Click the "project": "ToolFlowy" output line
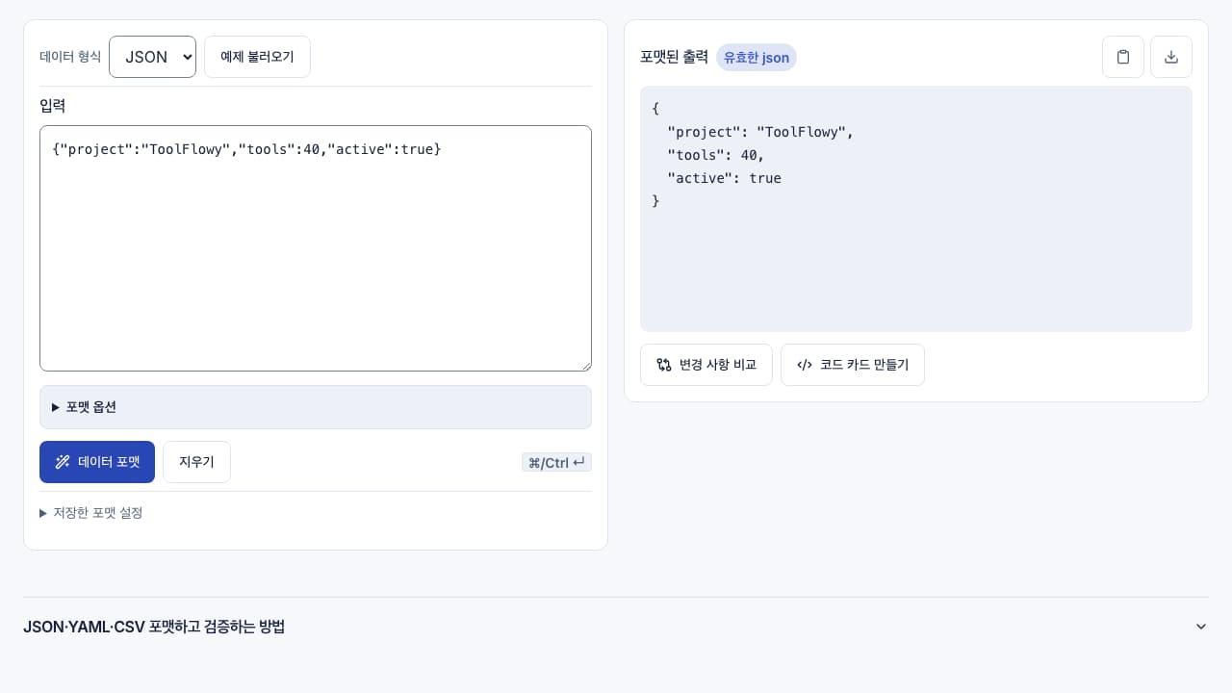 point(760,132)
